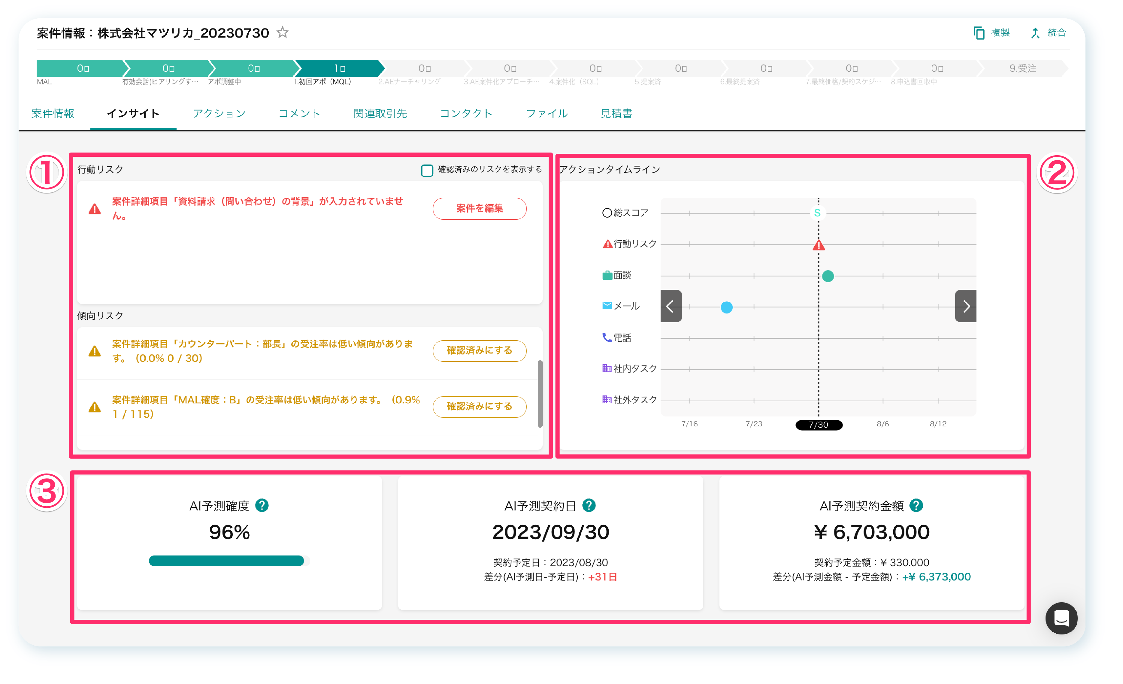Click the red warning marker on timeline

[819, 246]
